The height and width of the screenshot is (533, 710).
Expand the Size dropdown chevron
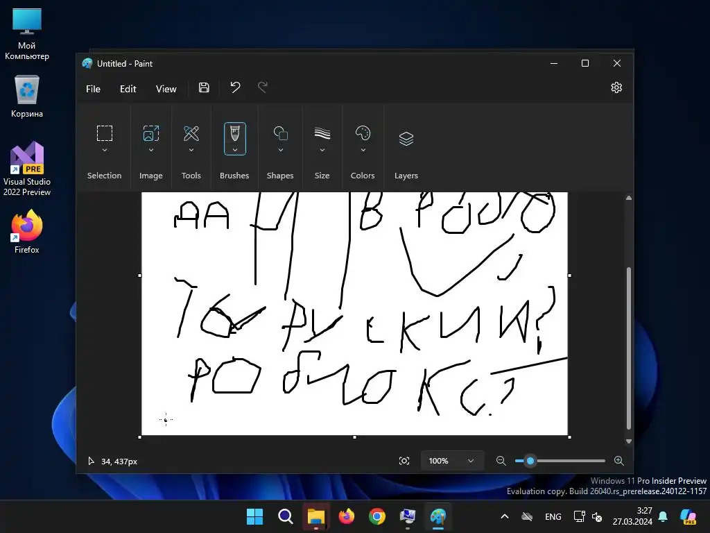(322, 150)
